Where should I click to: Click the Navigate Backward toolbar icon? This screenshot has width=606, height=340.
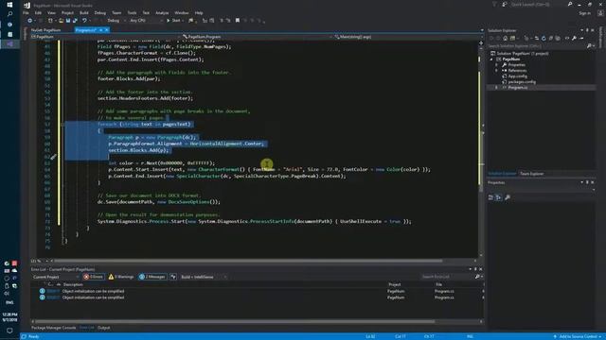click(29, 21)
